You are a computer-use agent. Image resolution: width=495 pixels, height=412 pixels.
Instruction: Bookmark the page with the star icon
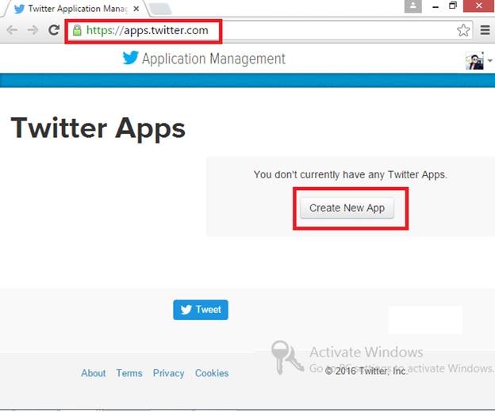coord(463,30)
